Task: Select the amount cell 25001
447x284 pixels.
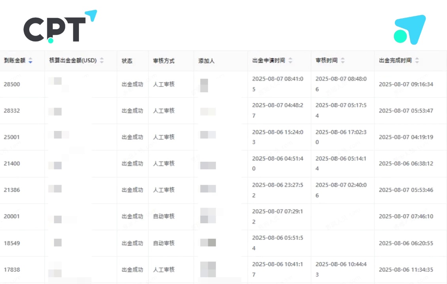Action: tap(12, 137)
